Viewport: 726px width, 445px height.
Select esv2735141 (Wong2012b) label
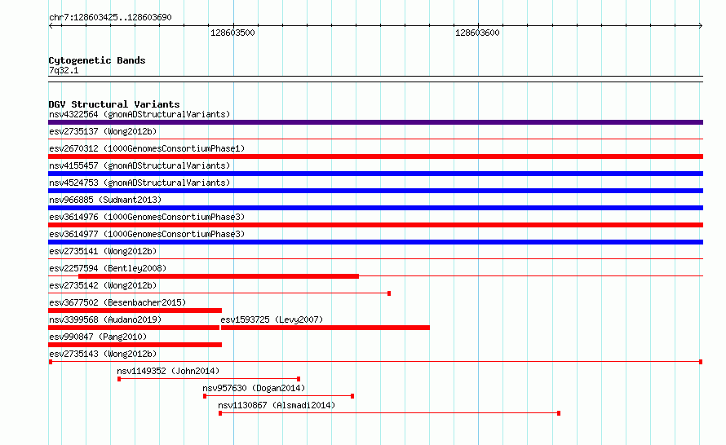click(x=103, y=251)
